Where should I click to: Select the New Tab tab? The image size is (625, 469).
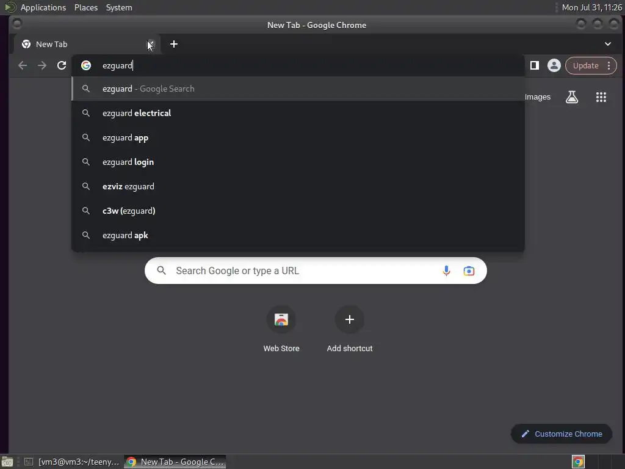pos(87,44)
